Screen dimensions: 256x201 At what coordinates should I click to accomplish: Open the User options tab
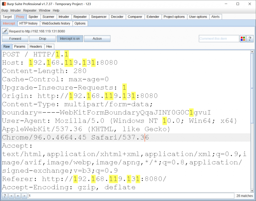pyautogui.click(x=198, y=17)
